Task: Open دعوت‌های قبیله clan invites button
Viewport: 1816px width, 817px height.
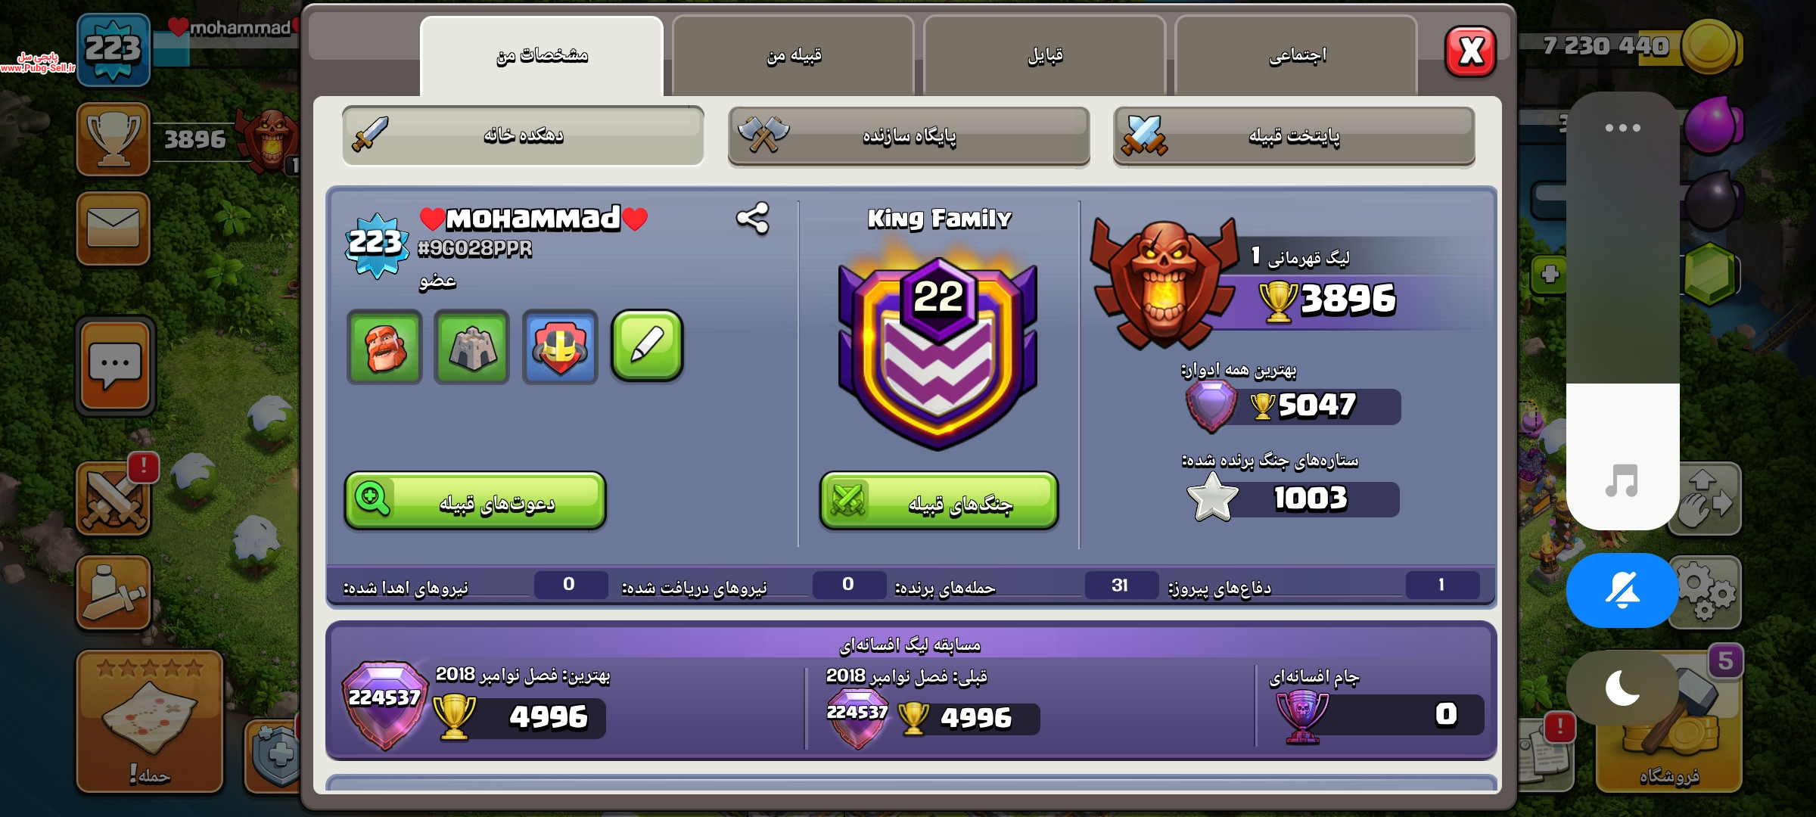Action: (475, 502)
